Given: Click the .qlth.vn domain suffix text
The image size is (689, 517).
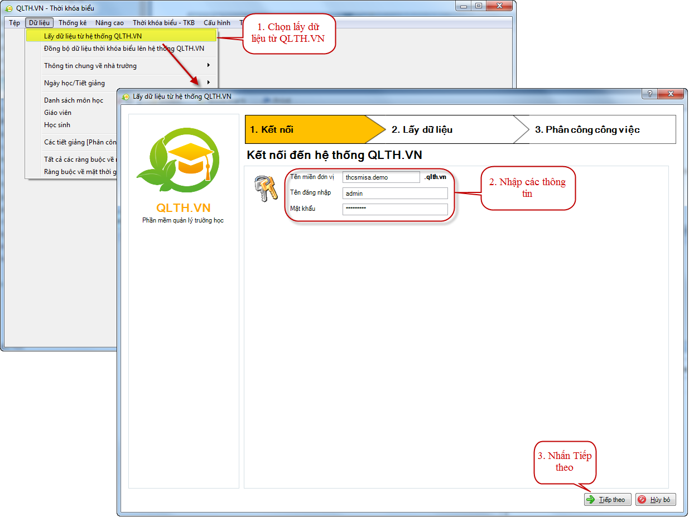Looking at the screenshot, I should 435,177.
